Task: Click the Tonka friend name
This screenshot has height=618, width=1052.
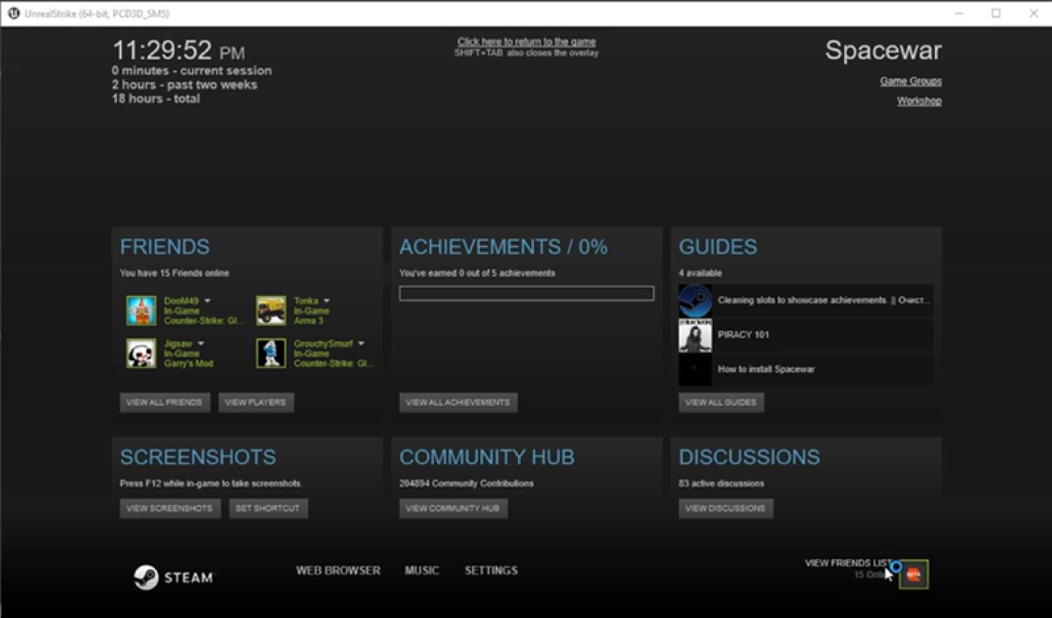Action: pos(306,301)
